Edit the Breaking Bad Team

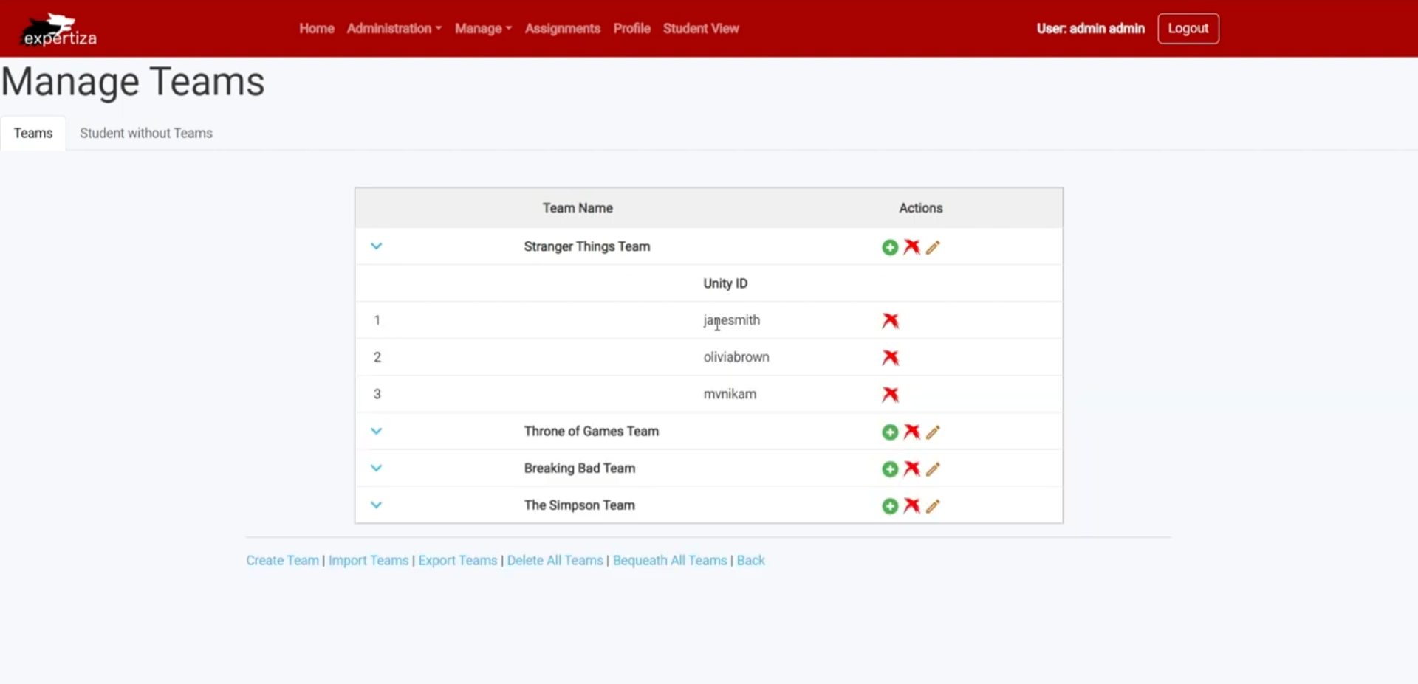click(933, 469)
